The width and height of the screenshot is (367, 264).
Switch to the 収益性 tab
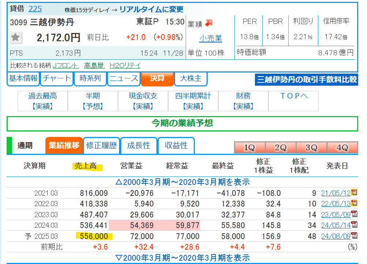[176, 146]
